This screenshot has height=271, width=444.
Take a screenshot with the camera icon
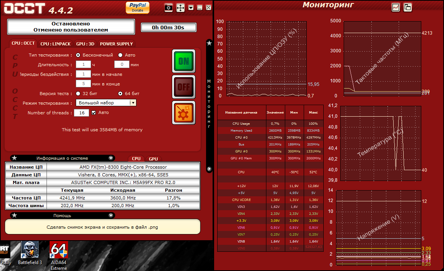click(x=168, y=8)
